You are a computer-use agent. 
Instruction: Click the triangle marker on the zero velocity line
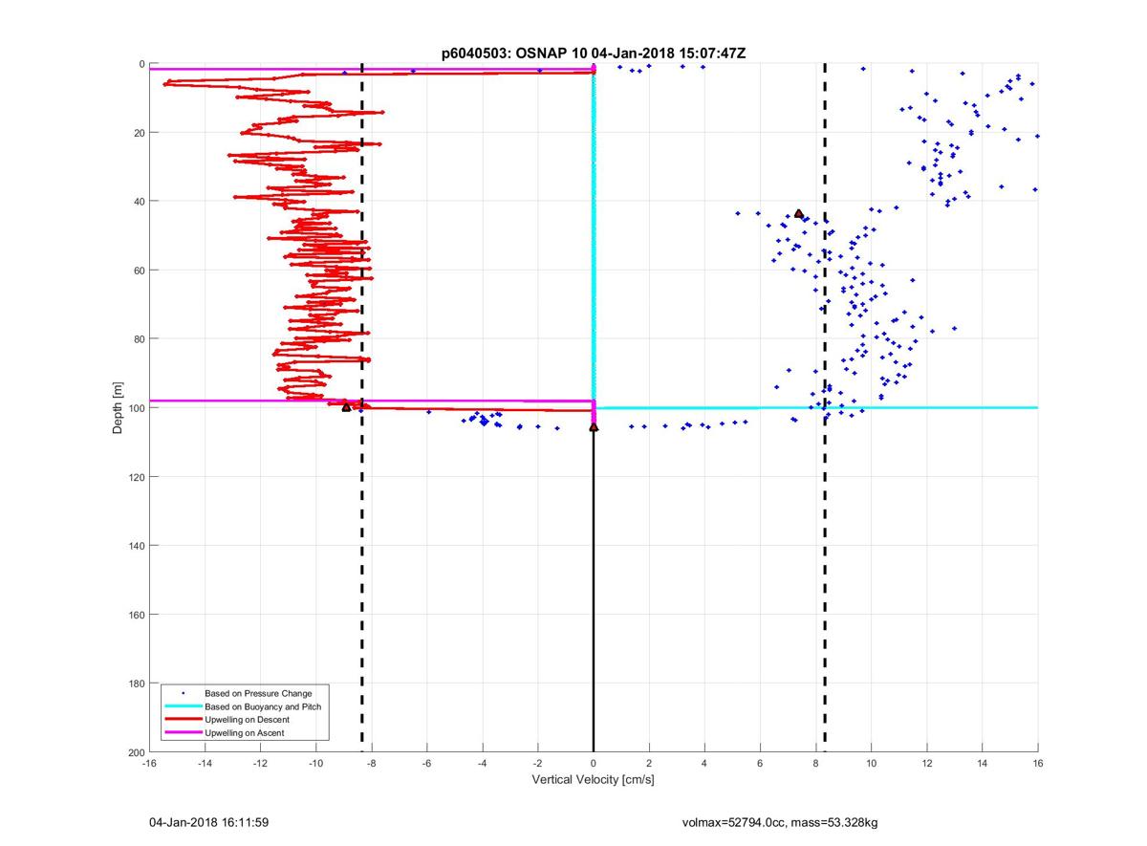594,427
